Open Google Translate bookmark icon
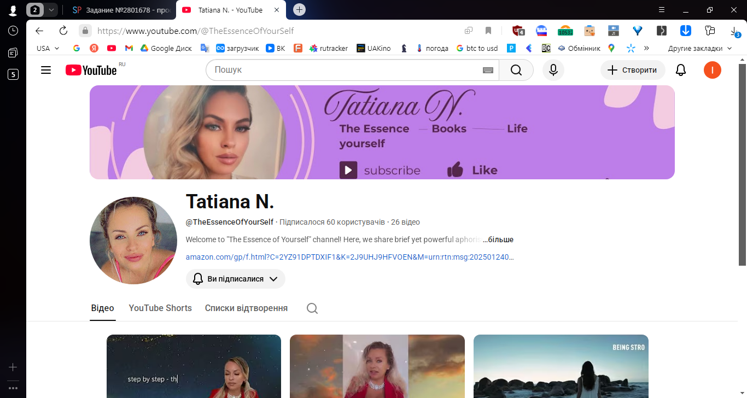This screenshot has height=398, width=747. [x=205, y=48]
